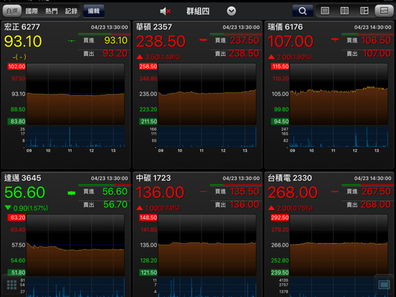
Task: Select 達邁 ask price 56.70
Action: pyautogui.click(x=115, y=204)
